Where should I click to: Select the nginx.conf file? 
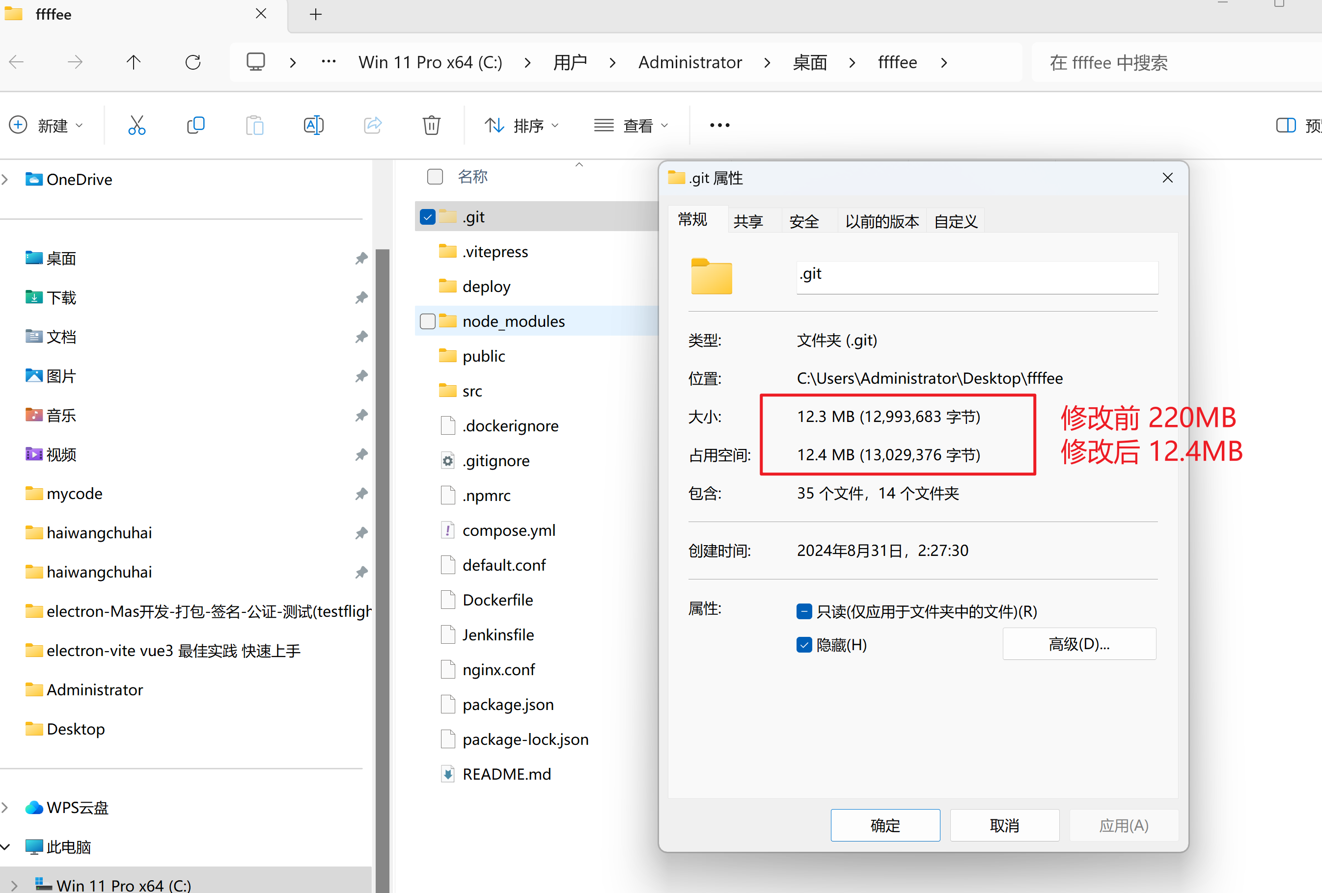(488, 670)
